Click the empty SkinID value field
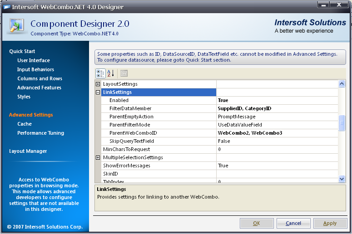This screenshot has width=352, height=234. (x=277, y=174)
